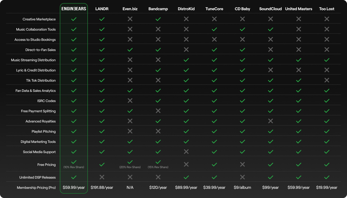Click United Masters $59.99/year price
Viewport: 347px width, 198px height.
click(299, 188)
